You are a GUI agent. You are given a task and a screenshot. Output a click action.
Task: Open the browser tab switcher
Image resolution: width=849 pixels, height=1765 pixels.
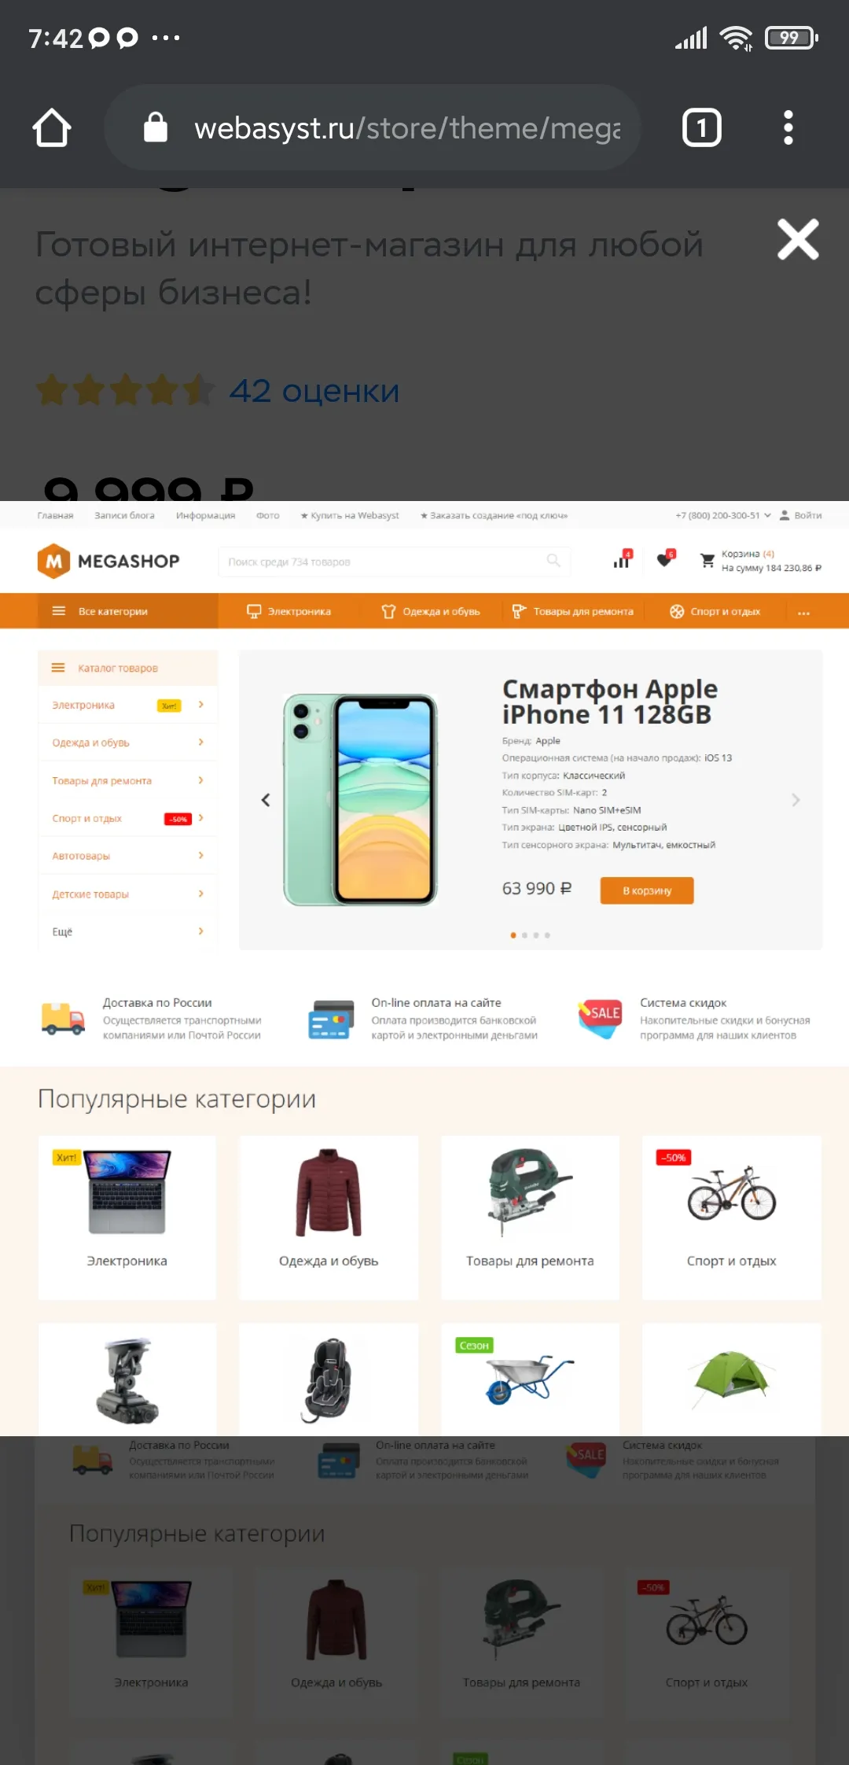click(x=701, y=127)
